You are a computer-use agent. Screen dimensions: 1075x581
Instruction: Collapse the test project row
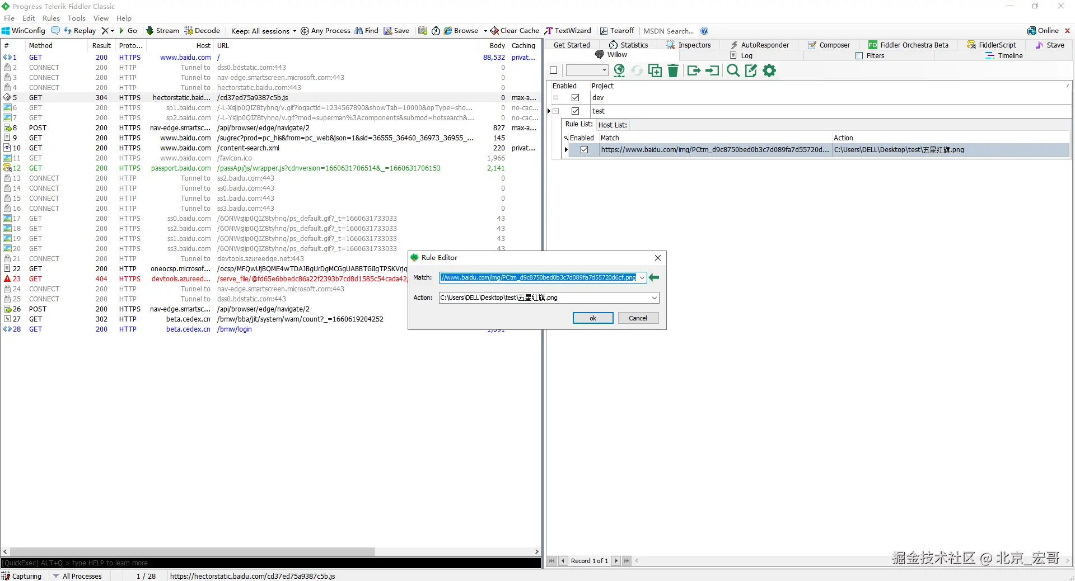[556, 111]
